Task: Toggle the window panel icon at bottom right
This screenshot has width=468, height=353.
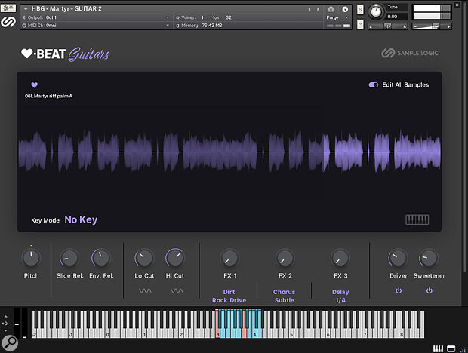Action: click(451, 348)
